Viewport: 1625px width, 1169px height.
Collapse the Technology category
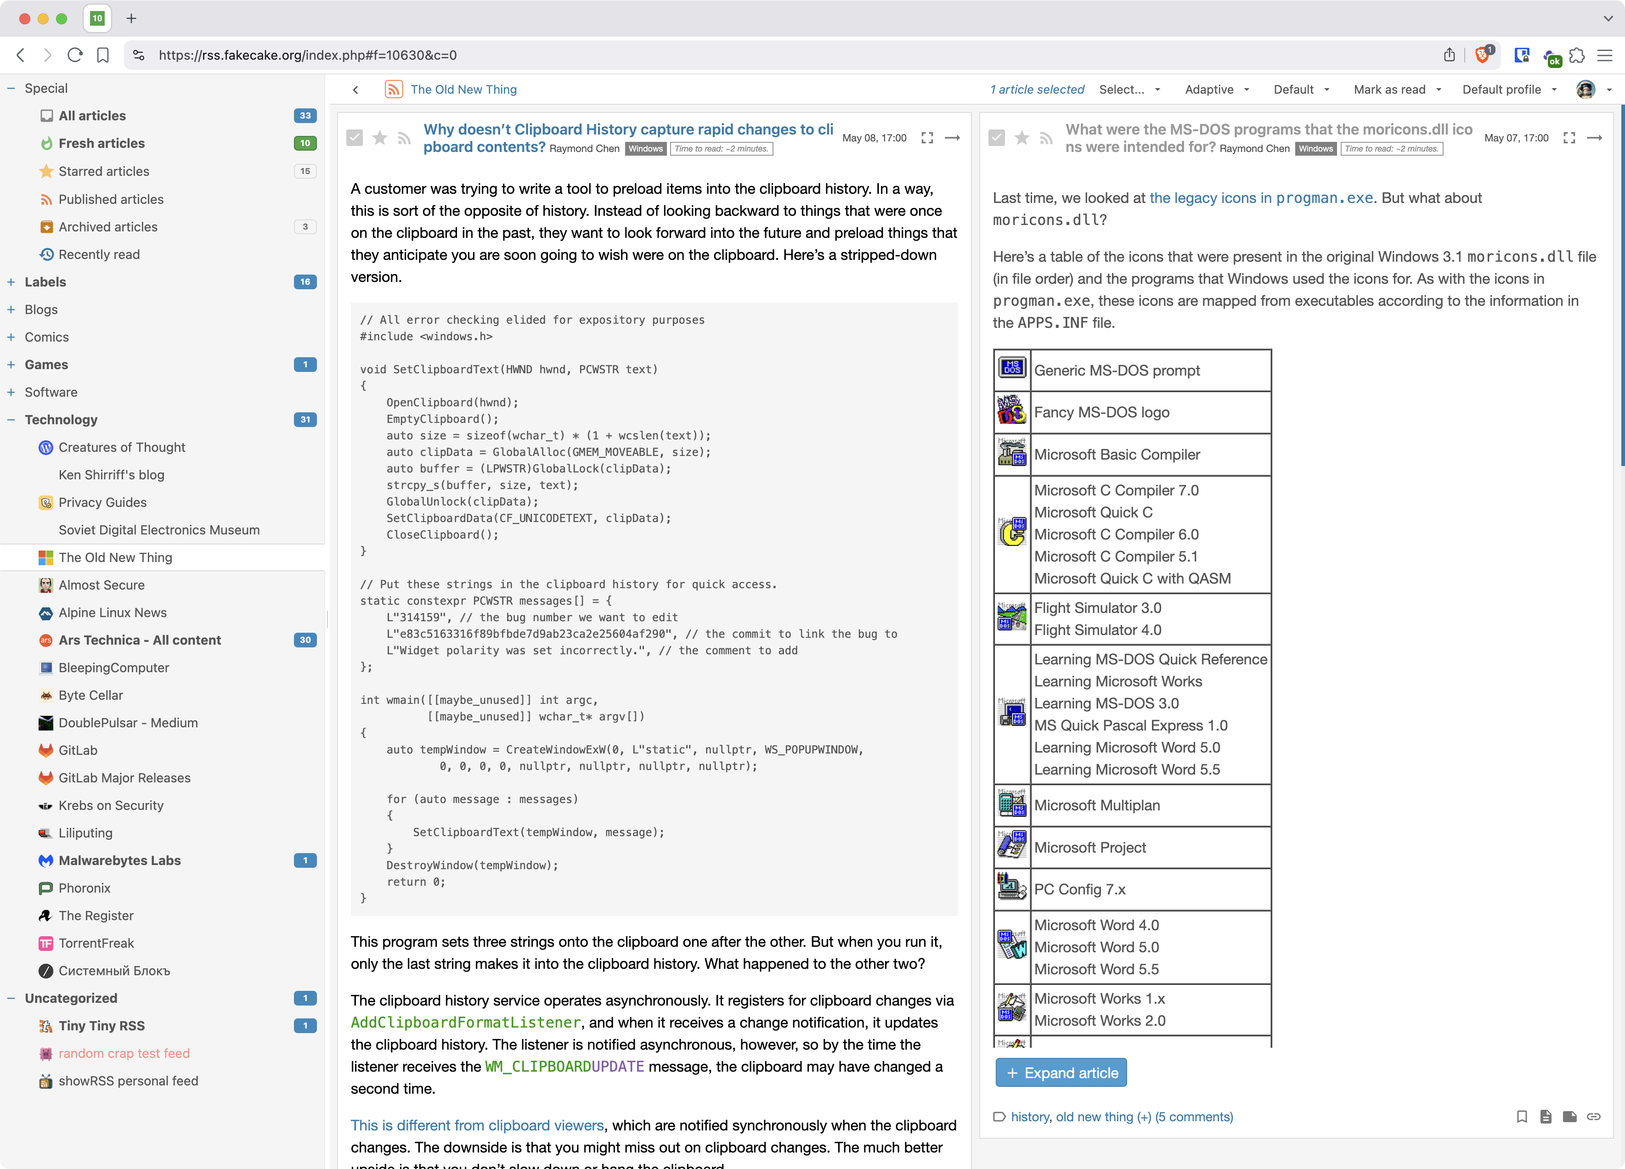click(x=11, y=420)
